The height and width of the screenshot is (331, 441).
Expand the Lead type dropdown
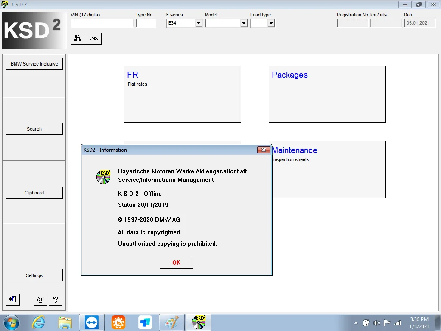(x=271, y=23)
